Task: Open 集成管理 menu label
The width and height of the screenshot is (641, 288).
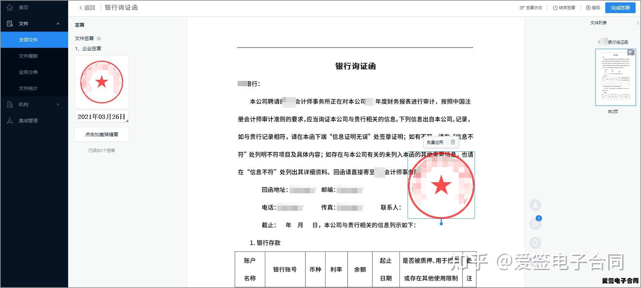Action: coord(28,121)
